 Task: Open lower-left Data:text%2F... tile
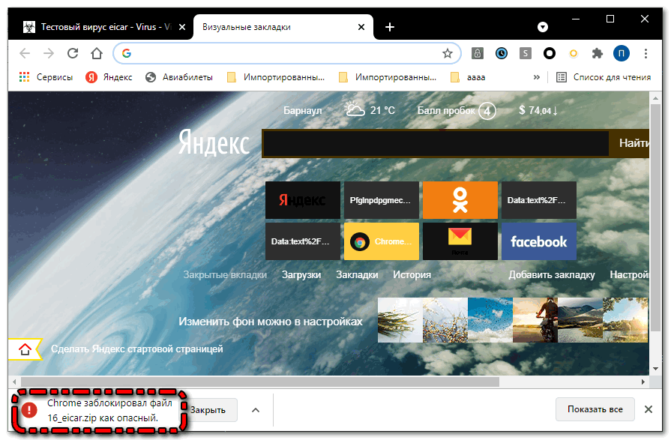click(303, 241)
